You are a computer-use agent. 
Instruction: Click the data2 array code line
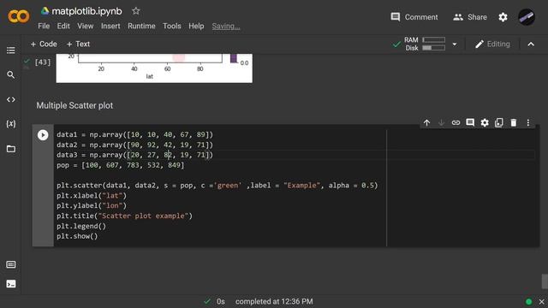point(135,145)
